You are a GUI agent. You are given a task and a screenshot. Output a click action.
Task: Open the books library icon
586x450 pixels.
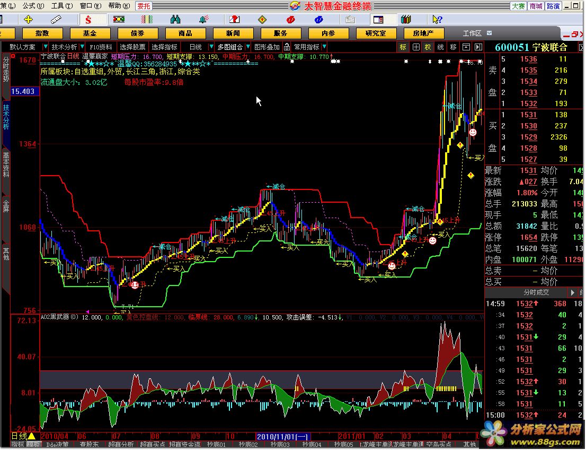tap(406, 20)
